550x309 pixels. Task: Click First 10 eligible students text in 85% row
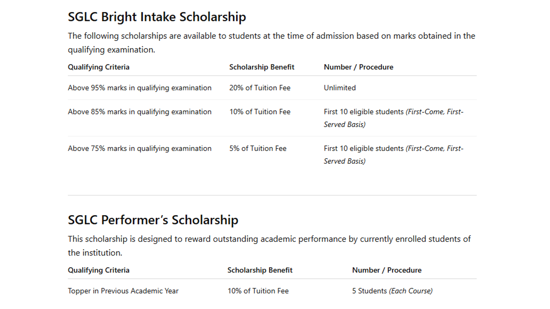point(364,112)
